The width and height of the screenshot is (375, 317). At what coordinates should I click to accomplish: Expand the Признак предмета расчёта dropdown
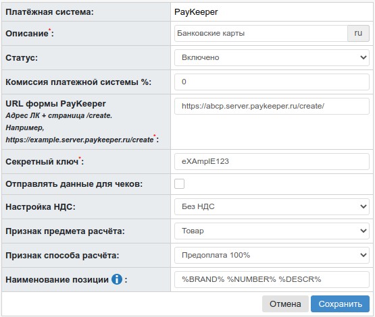[x=272, y=231]
